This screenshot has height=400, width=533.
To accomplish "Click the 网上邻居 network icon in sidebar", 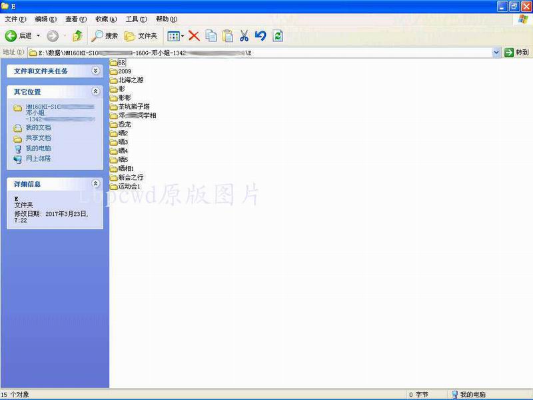I will click(18, 159).
